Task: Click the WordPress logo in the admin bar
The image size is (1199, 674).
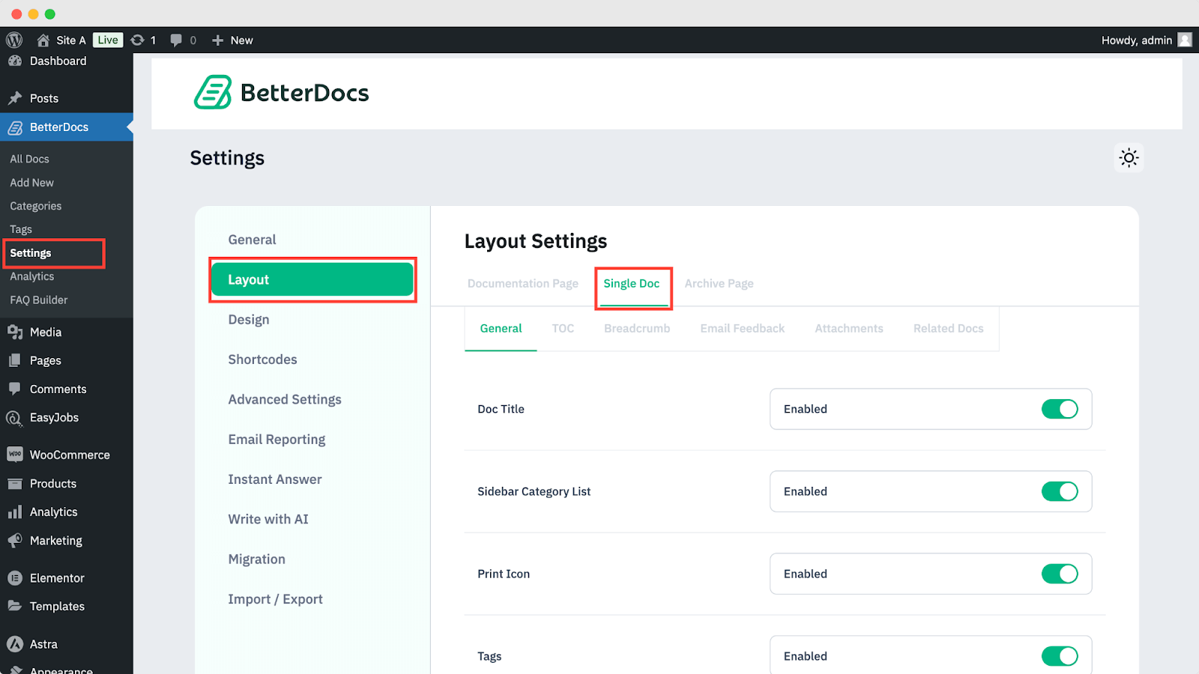Action: coord(13,40)
